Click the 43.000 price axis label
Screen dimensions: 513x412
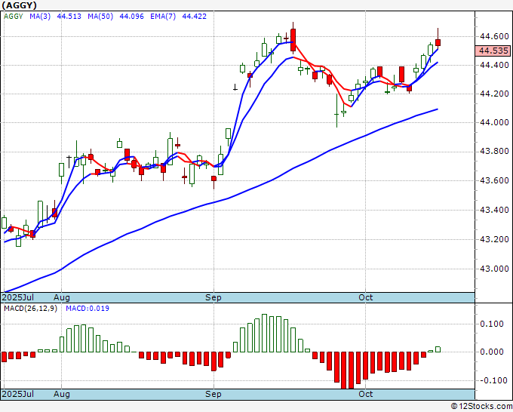point(494,269)
